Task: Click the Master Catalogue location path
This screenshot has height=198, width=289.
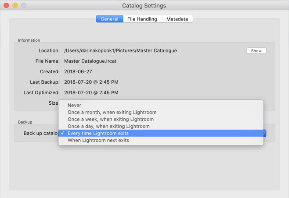Action: [120, 50]
